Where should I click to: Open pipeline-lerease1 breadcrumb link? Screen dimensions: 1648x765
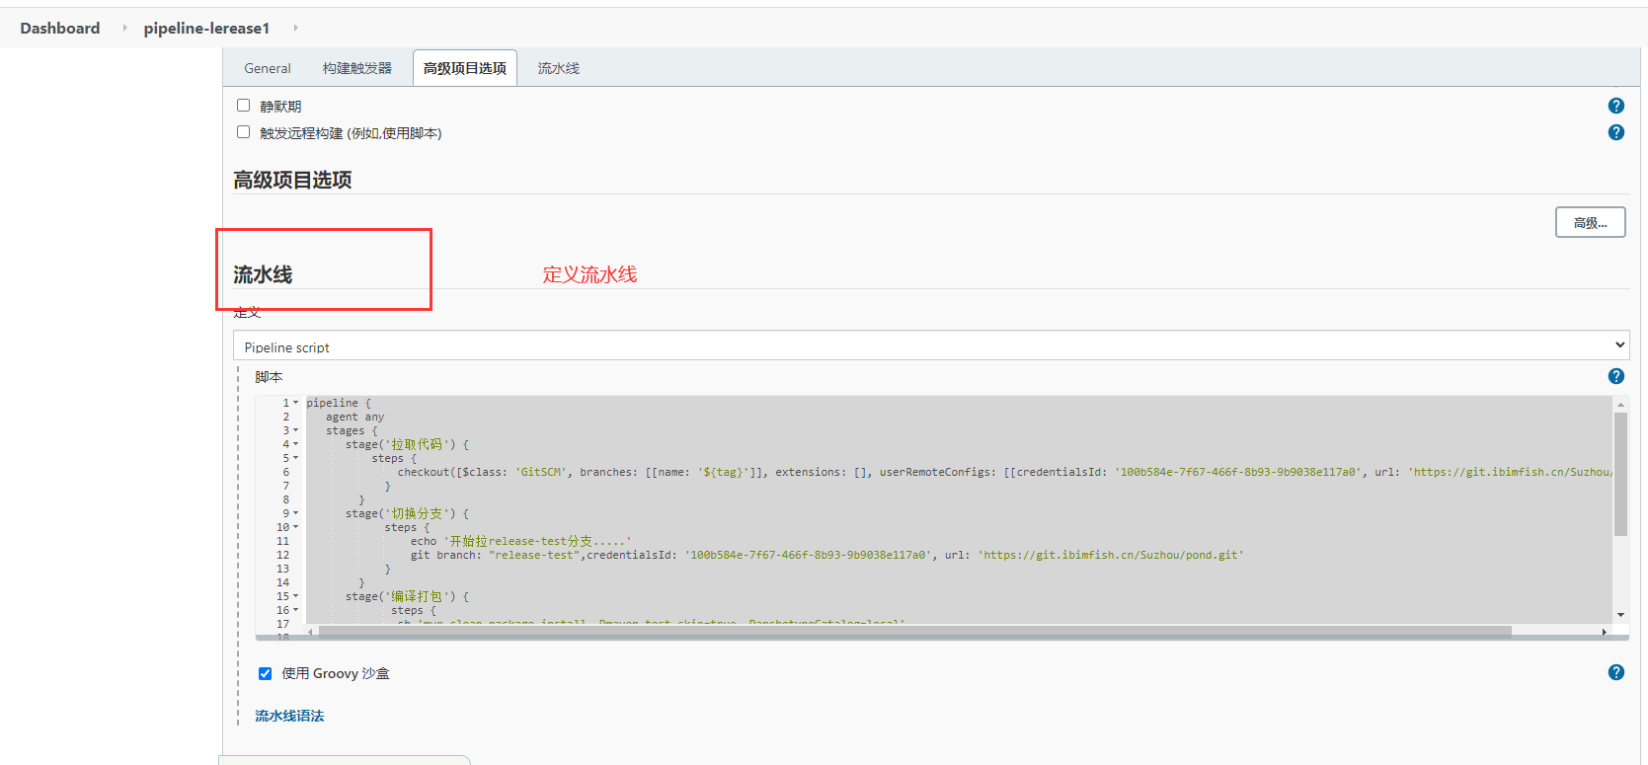tap(206, 28)
